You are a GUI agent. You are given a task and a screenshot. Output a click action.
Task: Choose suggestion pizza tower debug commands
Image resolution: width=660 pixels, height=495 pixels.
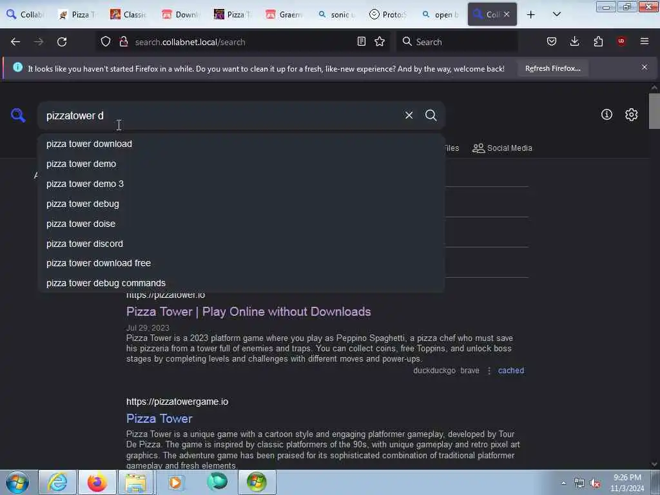coord(241,283)
